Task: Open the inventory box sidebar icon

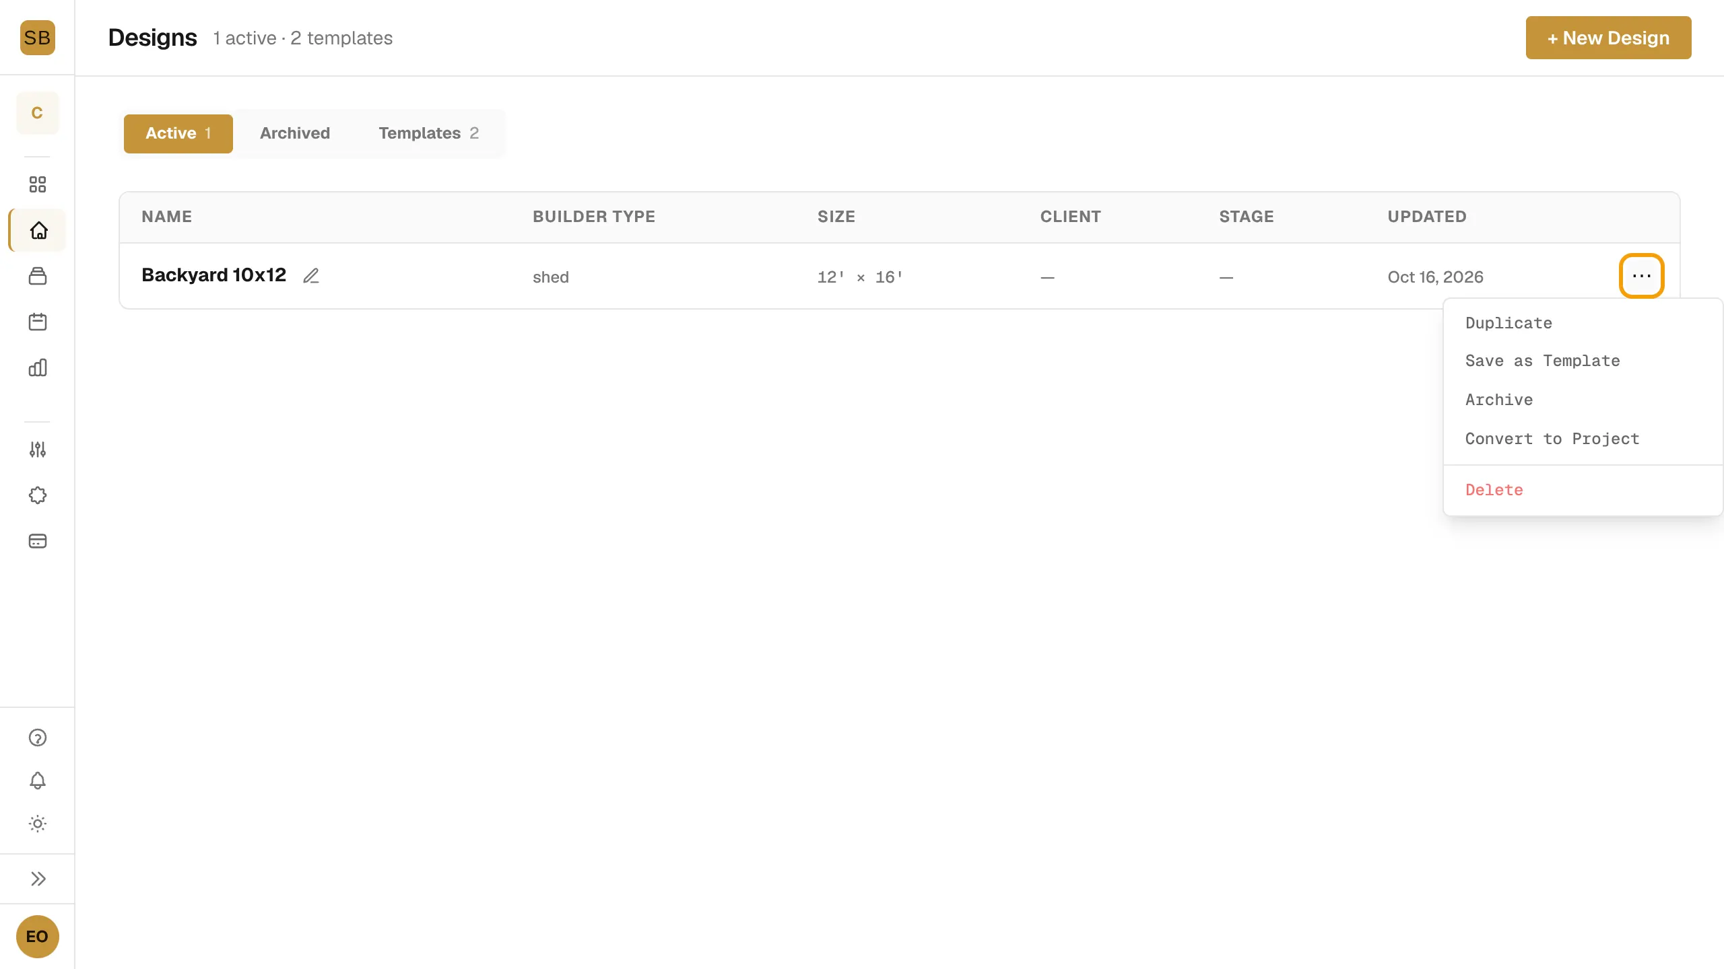Action: tap(38, 276)
